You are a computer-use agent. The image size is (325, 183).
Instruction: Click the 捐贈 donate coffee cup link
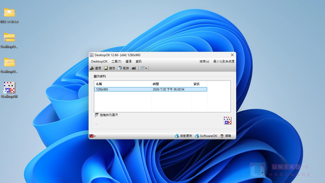(225, 136)
